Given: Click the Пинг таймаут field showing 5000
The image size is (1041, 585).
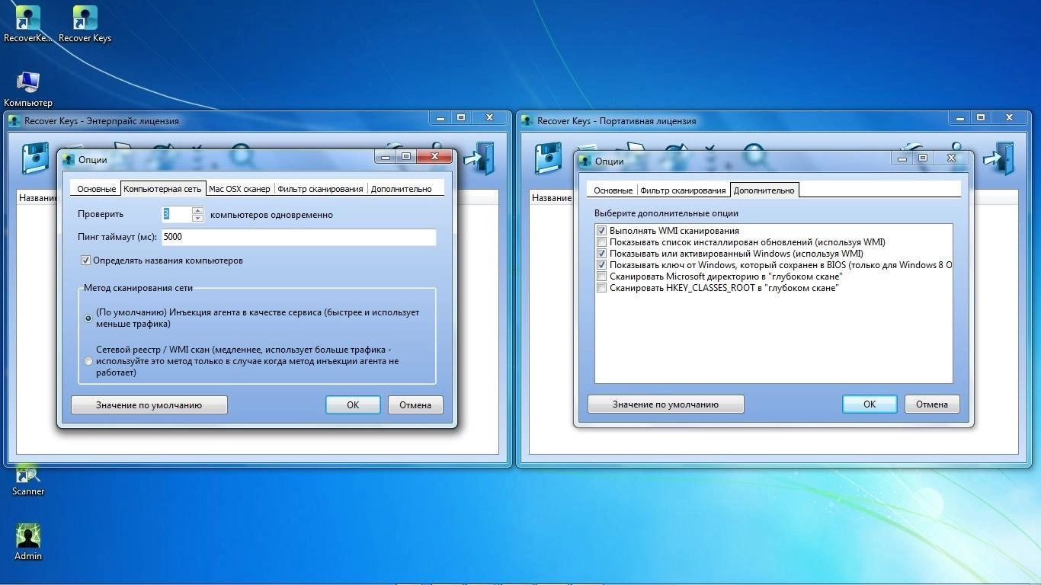Looking at the screenshot, I should tap(298, 237).
